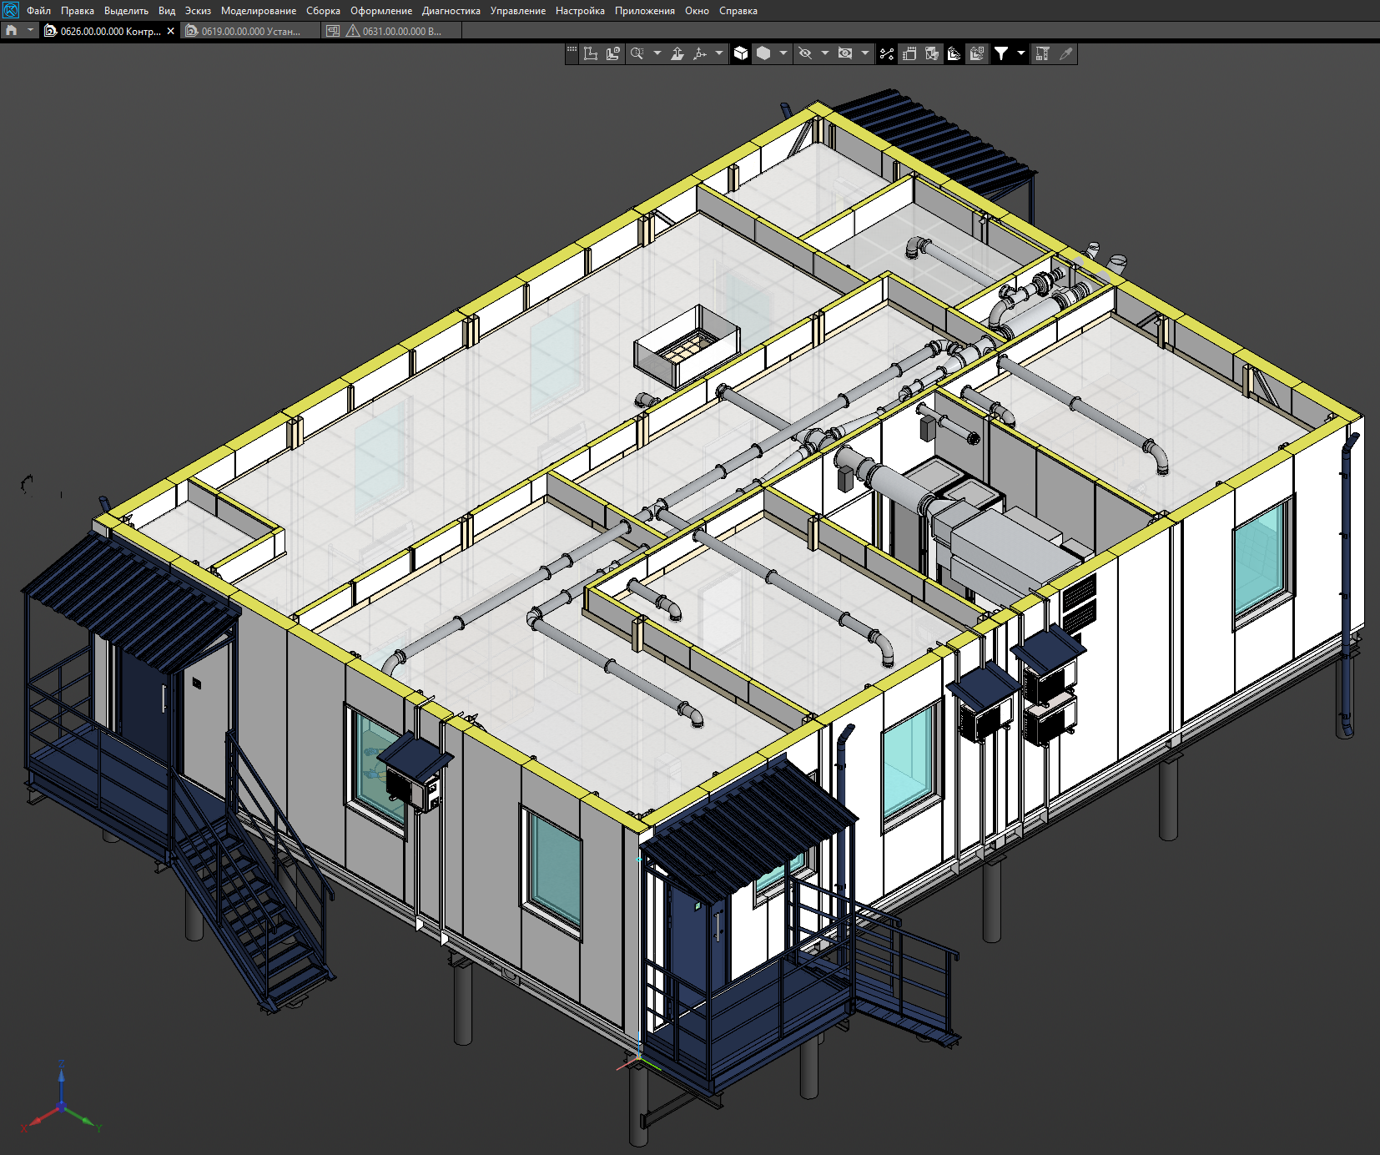Switch to the 0619.00.00.000 document tab
Viewport: 1380px width, 1155px height.
[250, 31]
